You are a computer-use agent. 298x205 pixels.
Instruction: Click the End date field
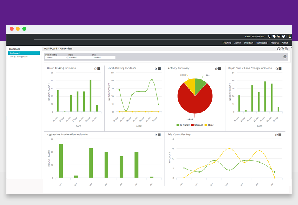pos(104,57)
